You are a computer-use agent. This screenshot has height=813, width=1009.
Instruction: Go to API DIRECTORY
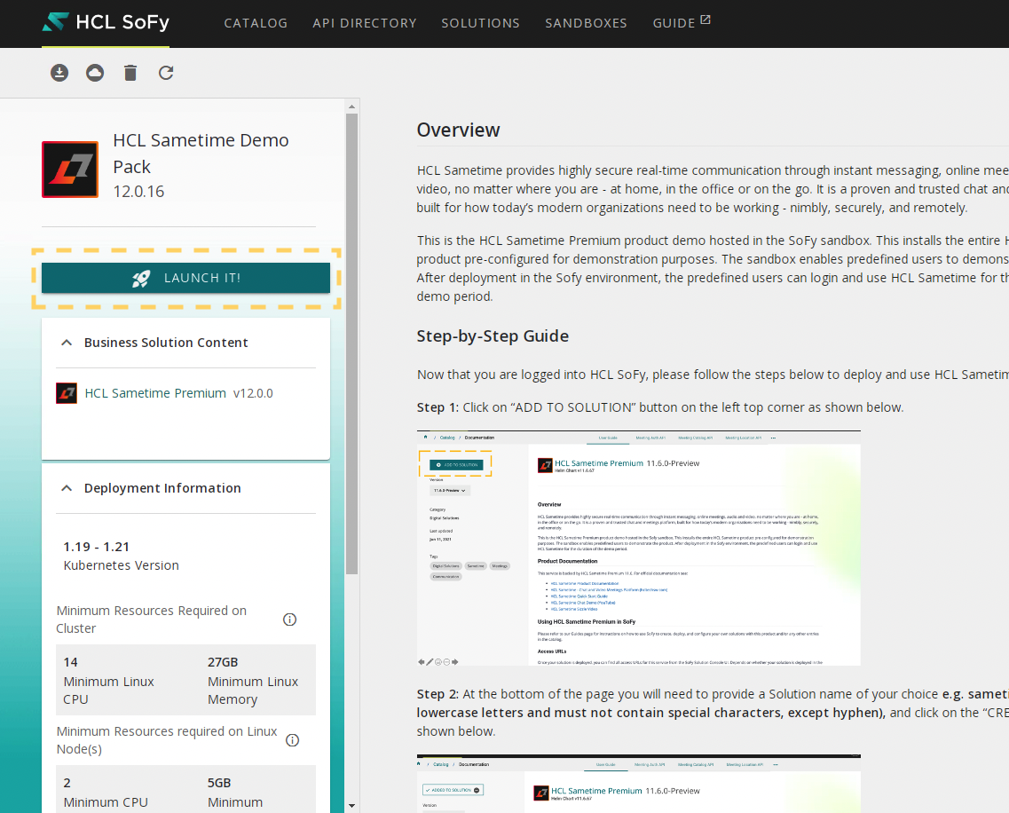pyautogui.click(x=365, y=23)
